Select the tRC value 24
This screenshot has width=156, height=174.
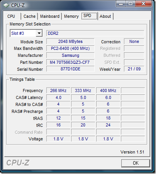[x=108, y=125]
